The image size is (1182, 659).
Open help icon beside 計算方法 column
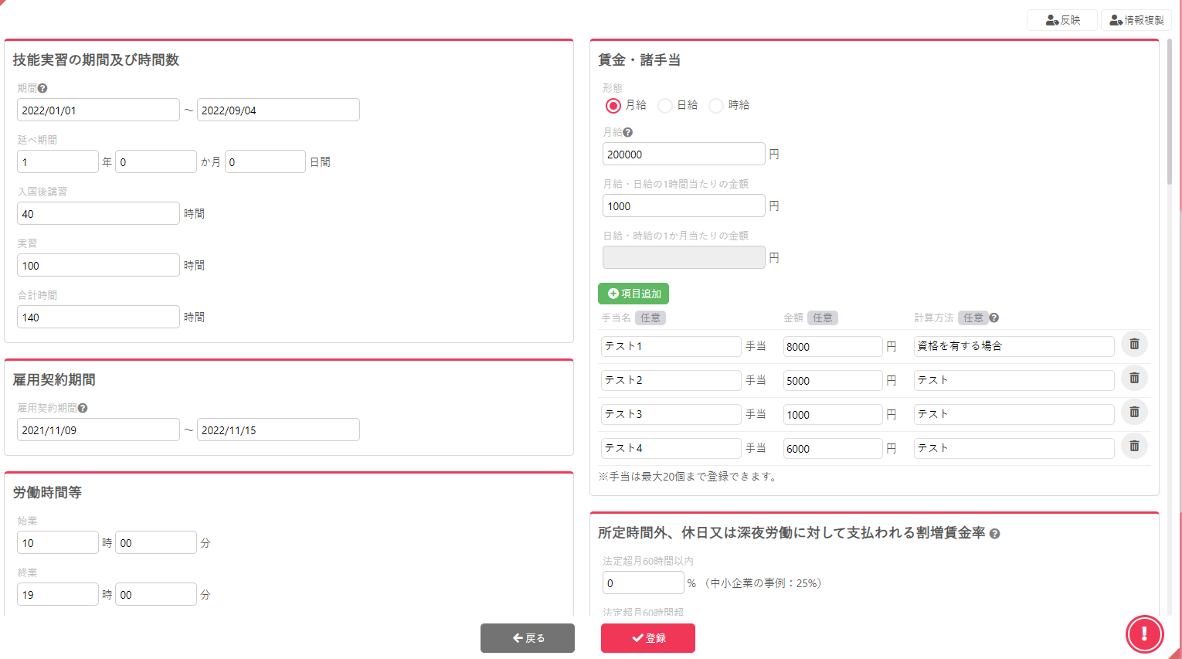994,318
